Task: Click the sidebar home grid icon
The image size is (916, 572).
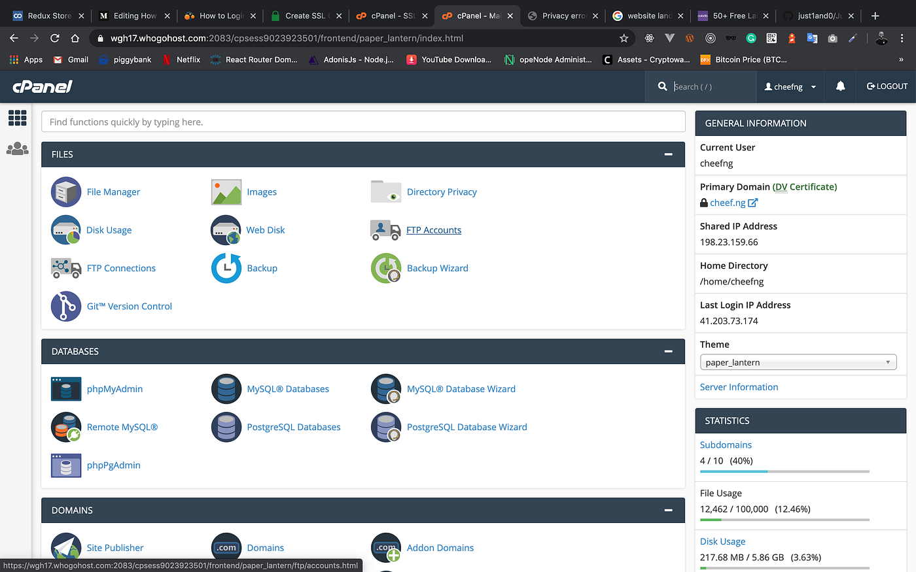Action: pyautogui.click(x=18, y=118)
